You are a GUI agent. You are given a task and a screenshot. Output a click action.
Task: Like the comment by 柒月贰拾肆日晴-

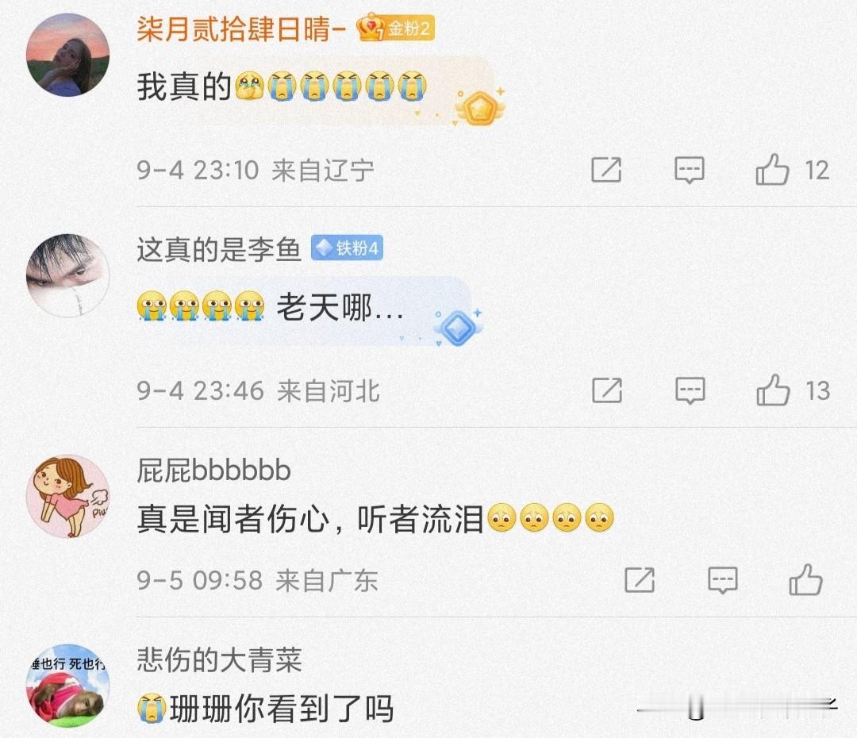tap(772, 170)
